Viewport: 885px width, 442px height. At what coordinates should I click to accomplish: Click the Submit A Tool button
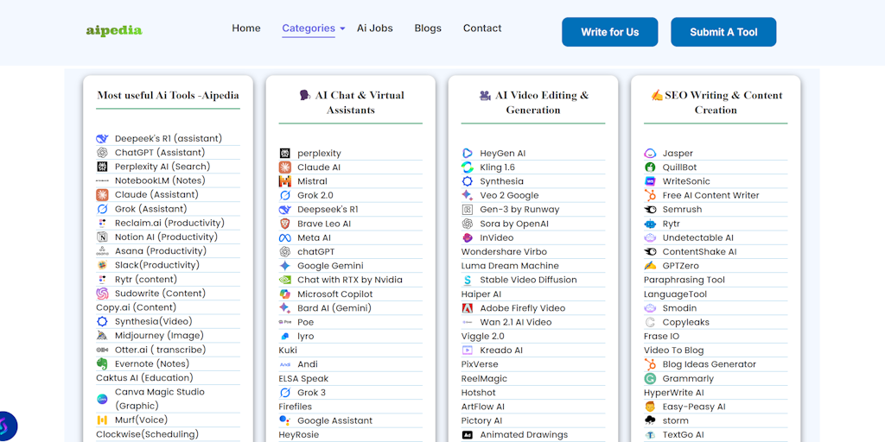point(723,32)
